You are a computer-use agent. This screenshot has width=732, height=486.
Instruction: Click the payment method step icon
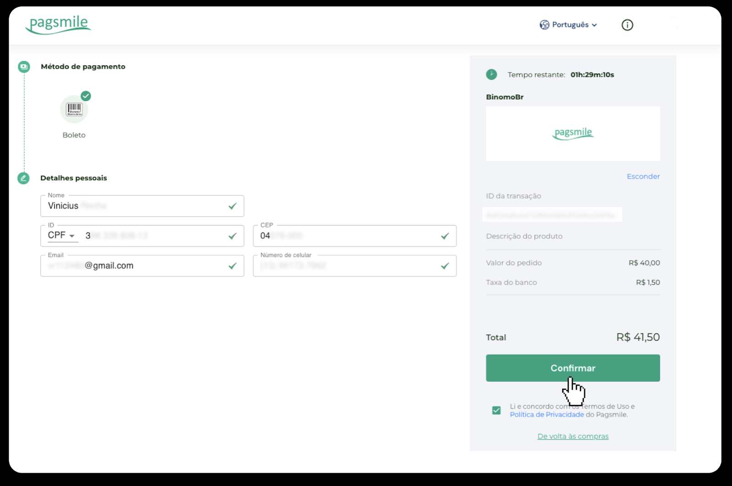tap(24, 67)
